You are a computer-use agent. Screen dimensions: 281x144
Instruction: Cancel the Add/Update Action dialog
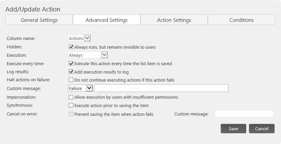262,129
